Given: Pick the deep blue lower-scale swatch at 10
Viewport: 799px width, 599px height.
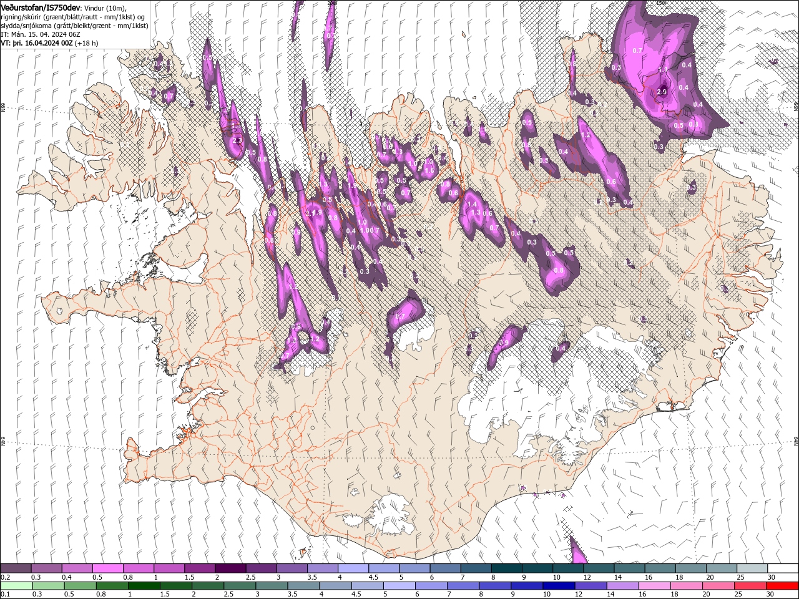Looking at the screenshot, I should [559, 586].
